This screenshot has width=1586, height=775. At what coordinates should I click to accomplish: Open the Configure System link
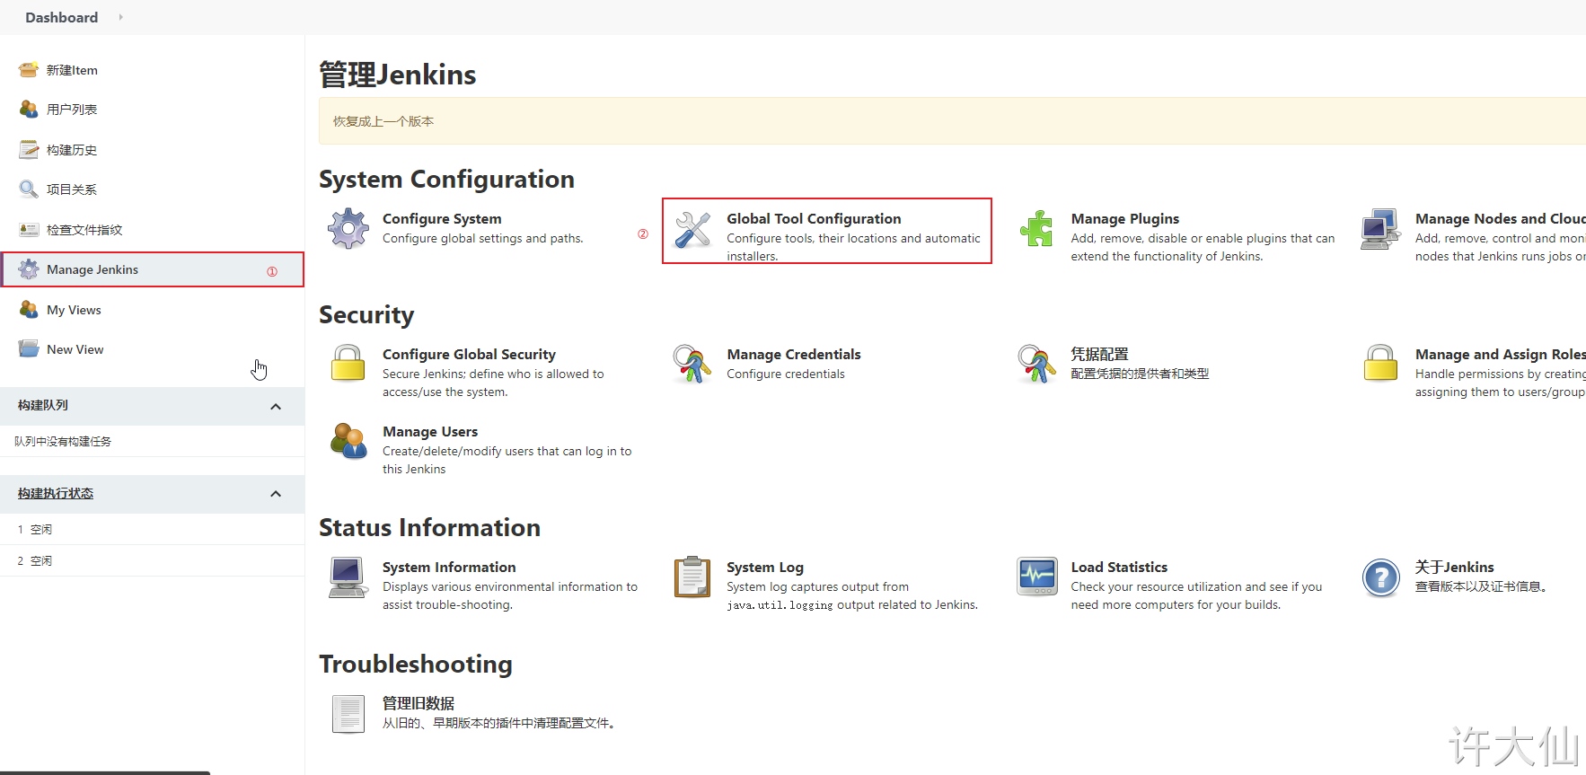click(442, 218)
